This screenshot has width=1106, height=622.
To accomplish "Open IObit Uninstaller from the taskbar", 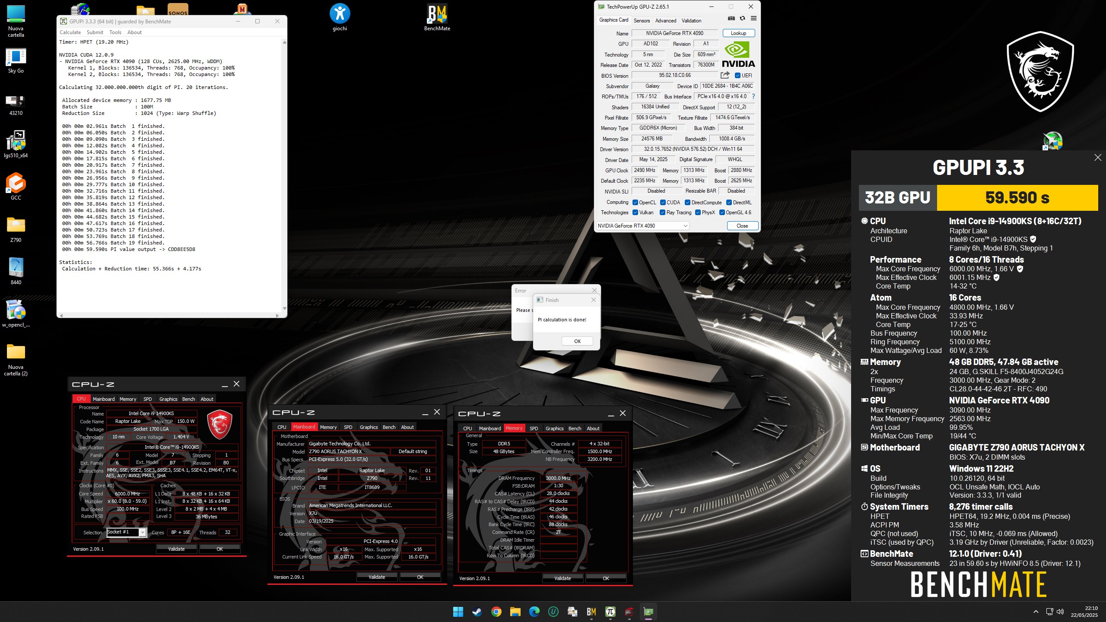I will point(553,612).
